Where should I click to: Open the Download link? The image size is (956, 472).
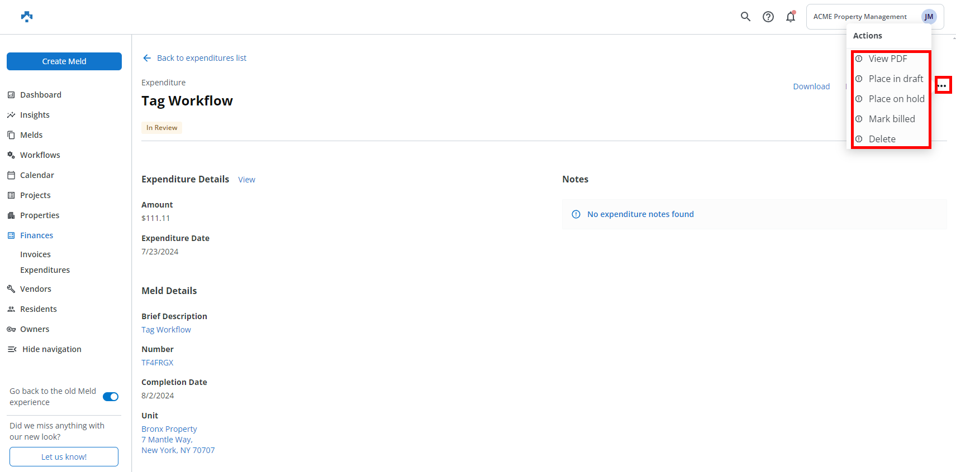click(x=811, y=86)
